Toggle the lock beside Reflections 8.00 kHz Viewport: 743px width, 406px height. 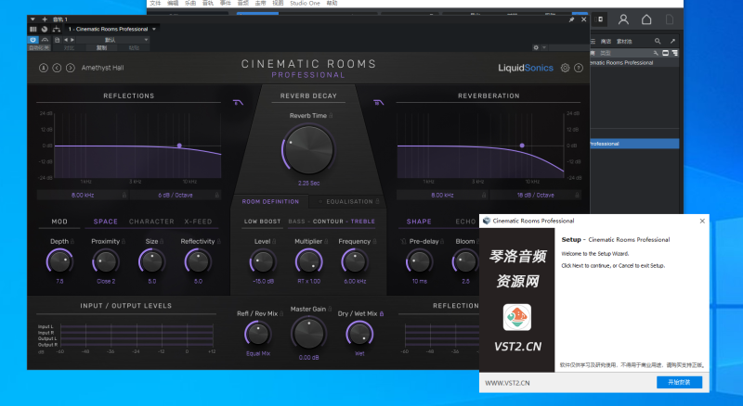[x=124, y=195]
